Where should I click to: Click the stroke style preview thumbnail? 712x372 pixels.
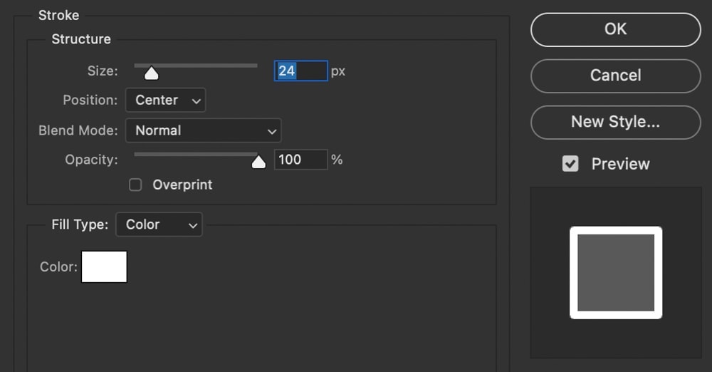coord(615,272)
